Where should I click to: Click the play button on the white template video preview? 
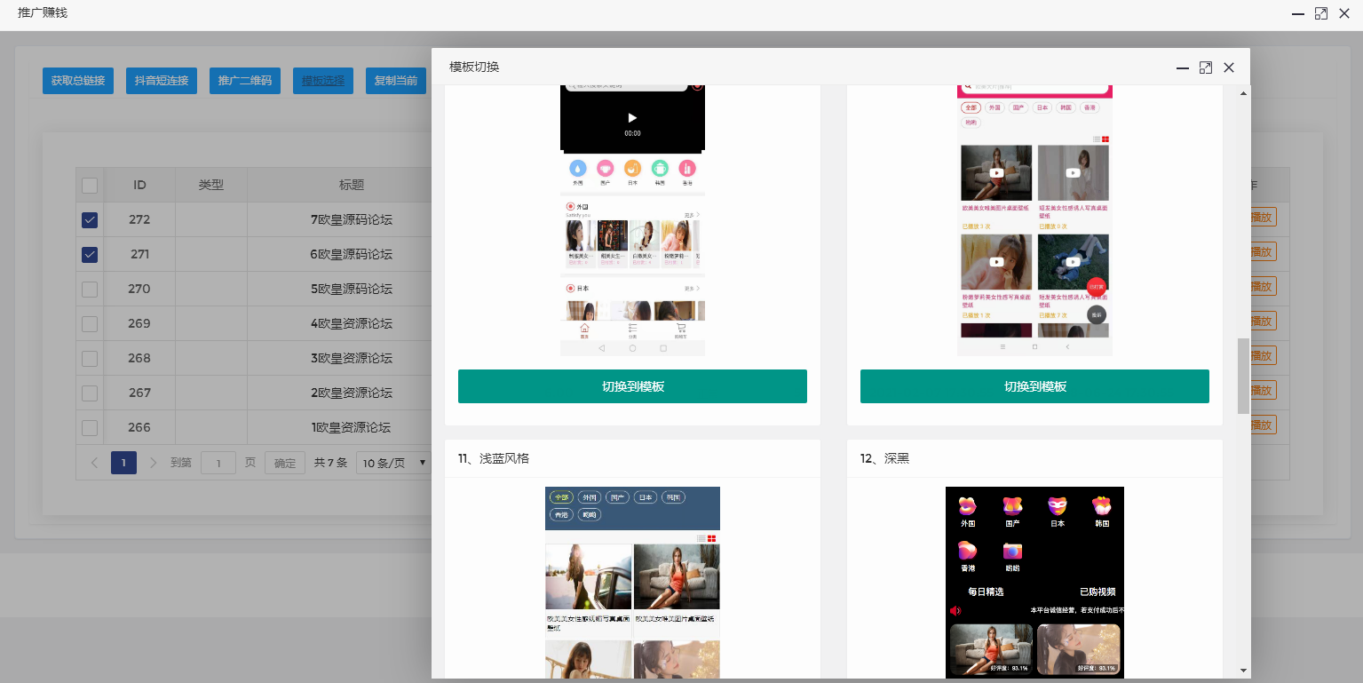point(632,116)
